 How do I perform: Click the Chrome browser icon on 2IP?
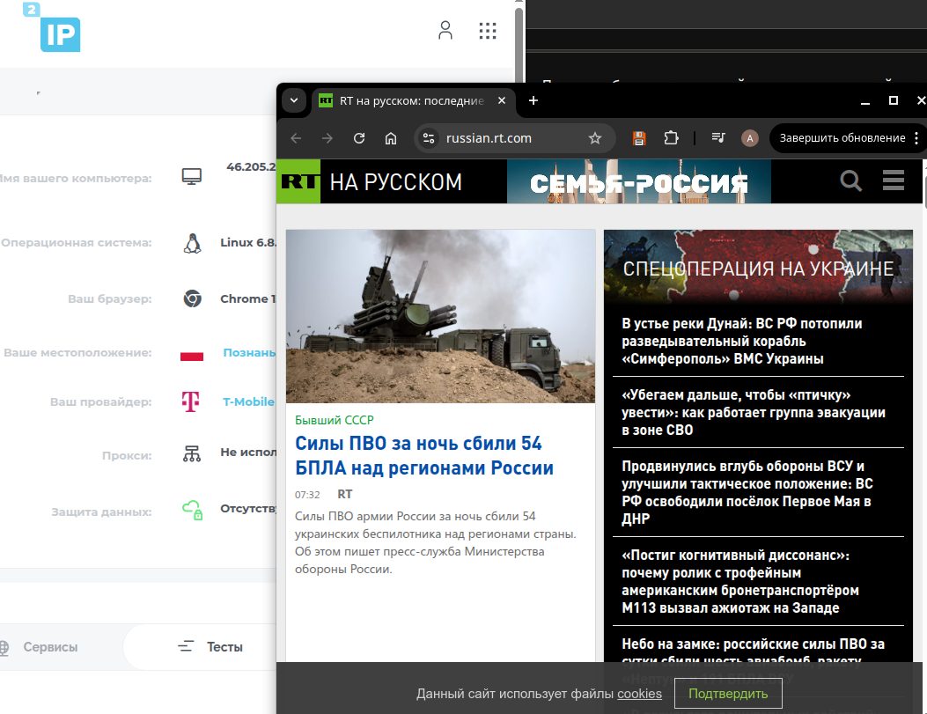[x=192, y=298]
